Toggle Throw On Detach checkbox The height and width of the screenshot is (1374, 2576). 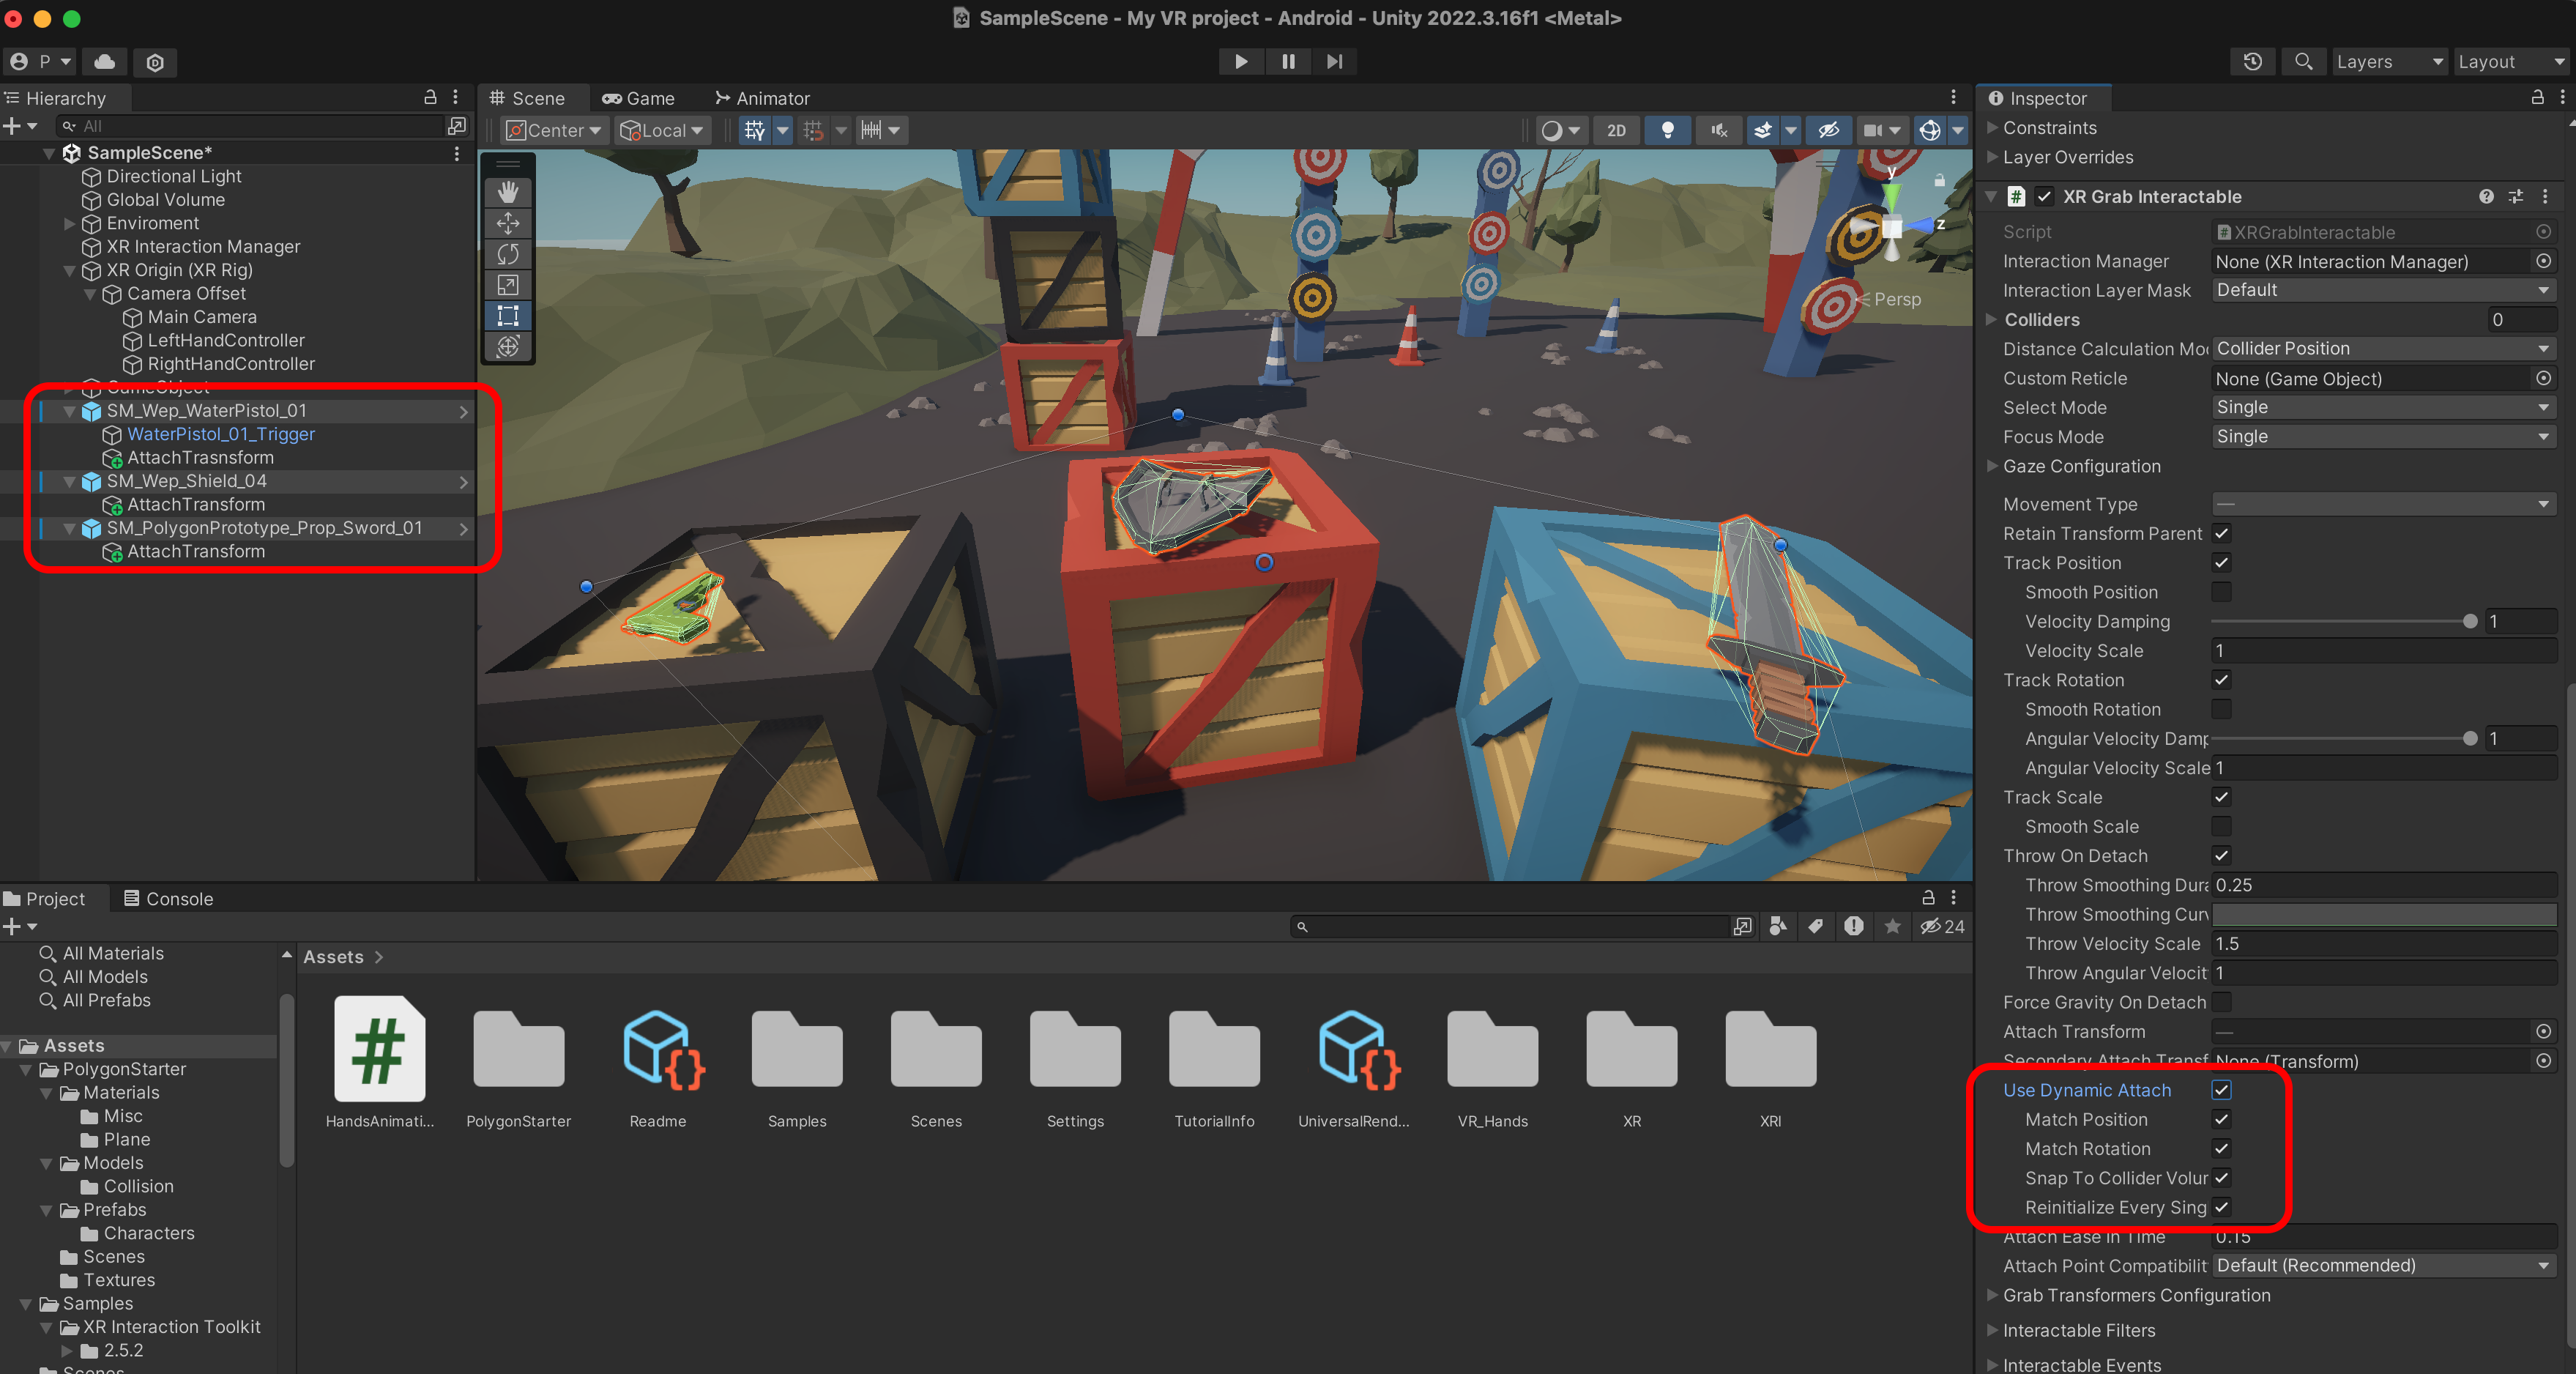pyautogui.click(x=2221, y=855)
